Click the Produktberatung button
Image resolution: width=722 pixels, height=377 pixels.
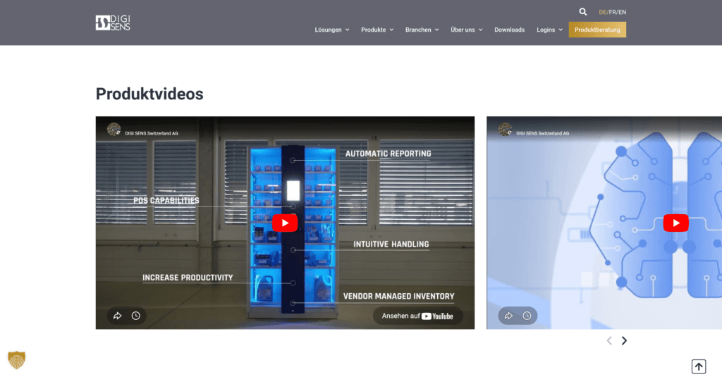(x=597, y=30)
